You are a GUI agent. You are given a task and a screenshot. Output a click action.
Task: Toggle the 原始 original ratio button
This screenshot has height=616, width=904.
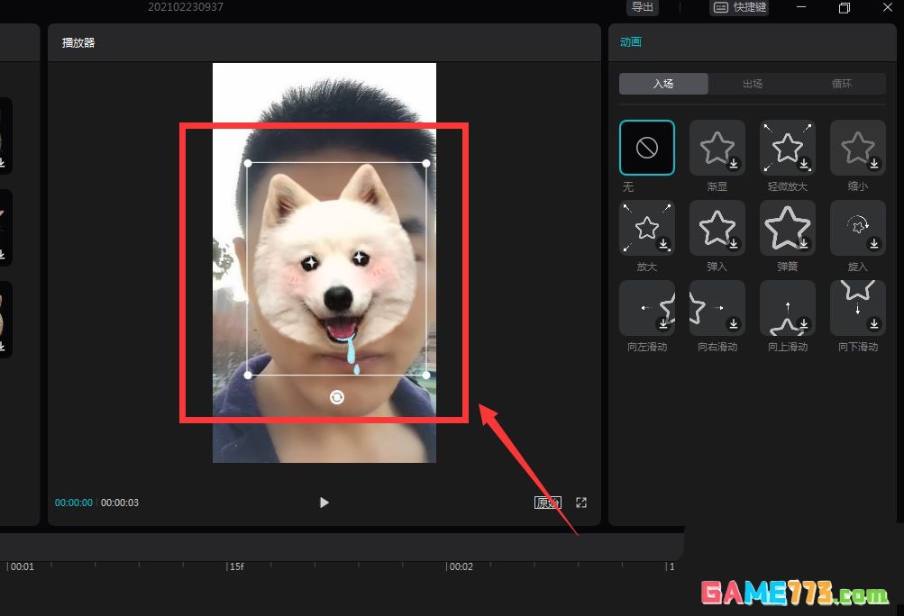pos(548,503)
